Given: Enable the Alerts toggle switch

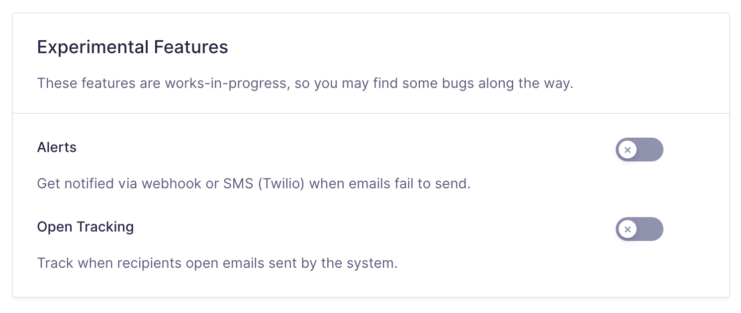Looking at the screenshot, I should click(640, 150).
